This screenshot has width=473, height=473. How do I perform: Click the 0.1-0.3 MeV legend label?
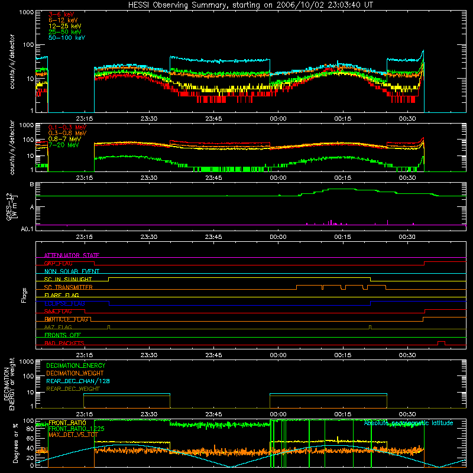pyautogui.click(x=67, y=127)
